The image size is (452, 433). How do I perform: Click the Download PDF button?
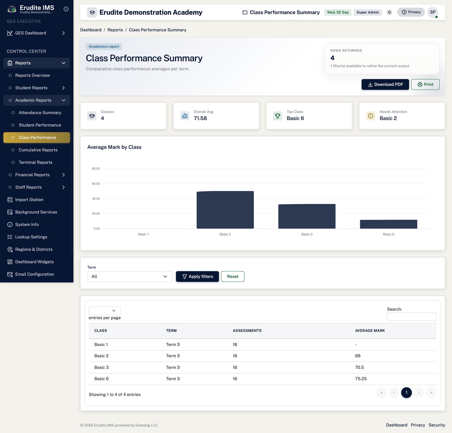tap(385, 84)
